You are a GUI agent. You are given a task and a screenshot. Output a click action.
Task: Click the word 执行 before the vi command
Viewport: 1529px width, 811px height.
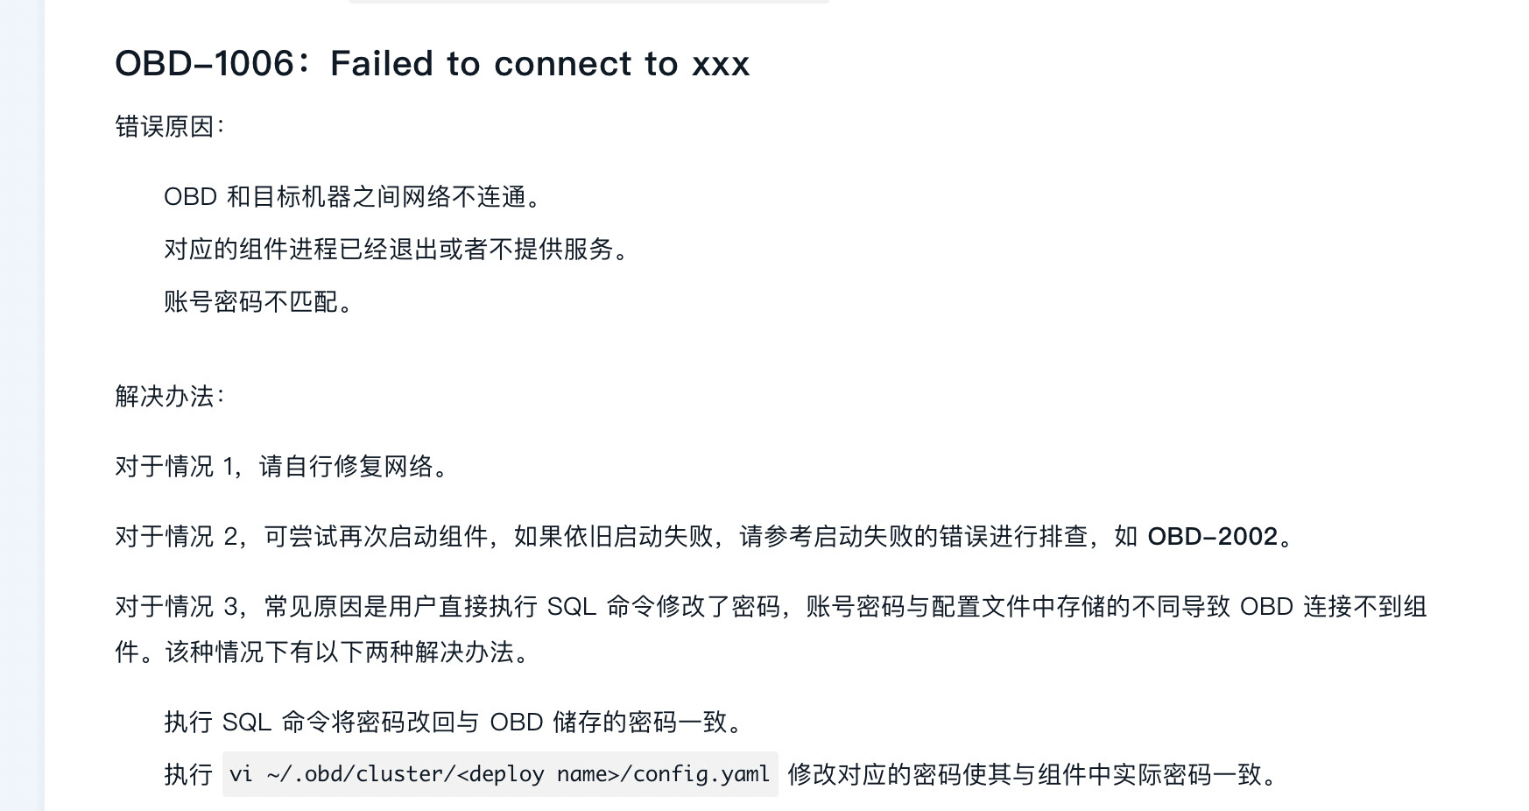(188, 774)
